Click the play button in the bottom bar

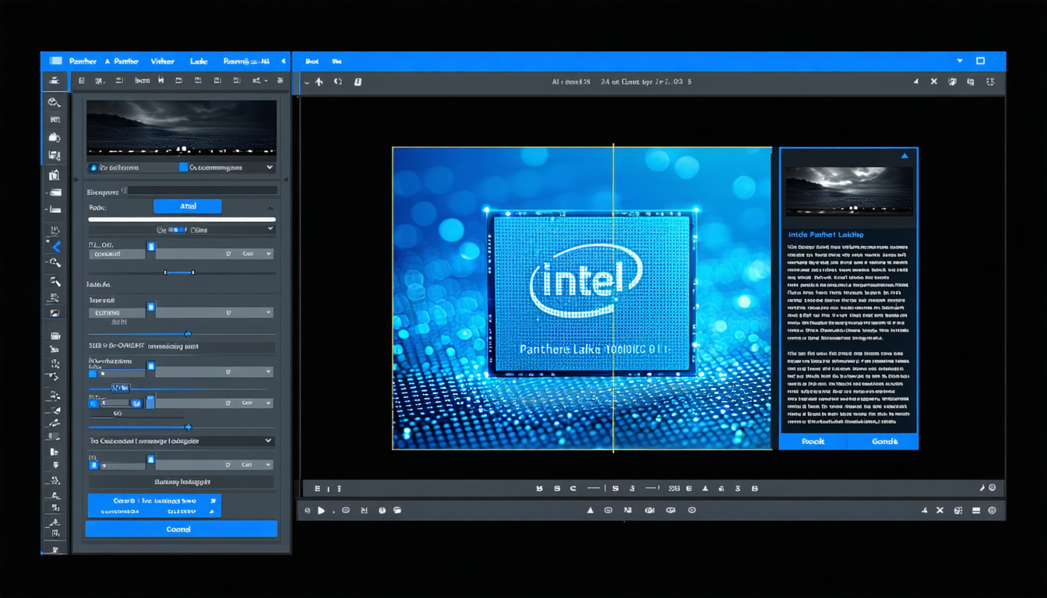(x=321, y=511)
